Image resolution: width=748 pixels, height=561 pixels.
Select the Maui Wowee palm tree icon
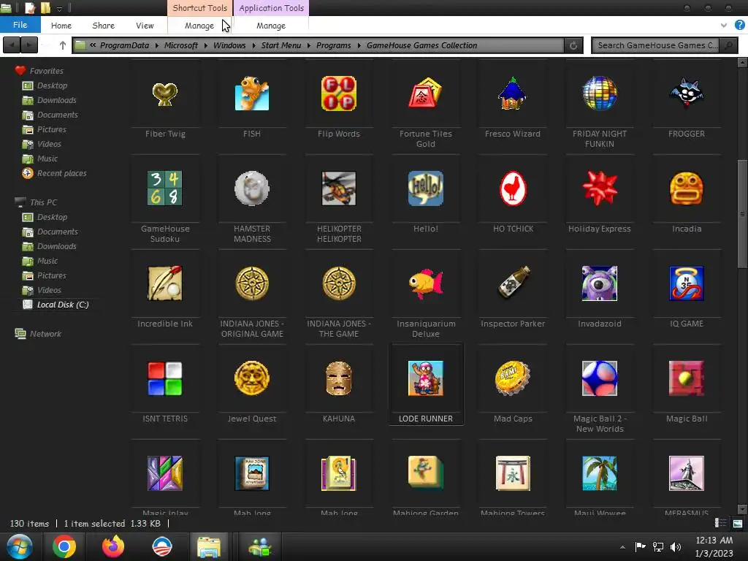(600, 473)
